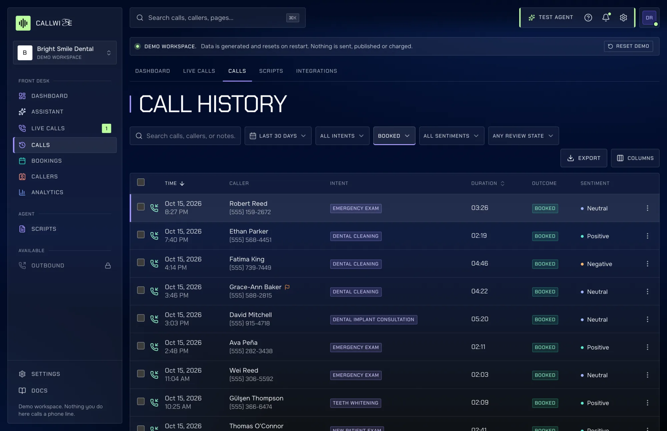Open the Last 30 Days date filter

tap(278, 136)
